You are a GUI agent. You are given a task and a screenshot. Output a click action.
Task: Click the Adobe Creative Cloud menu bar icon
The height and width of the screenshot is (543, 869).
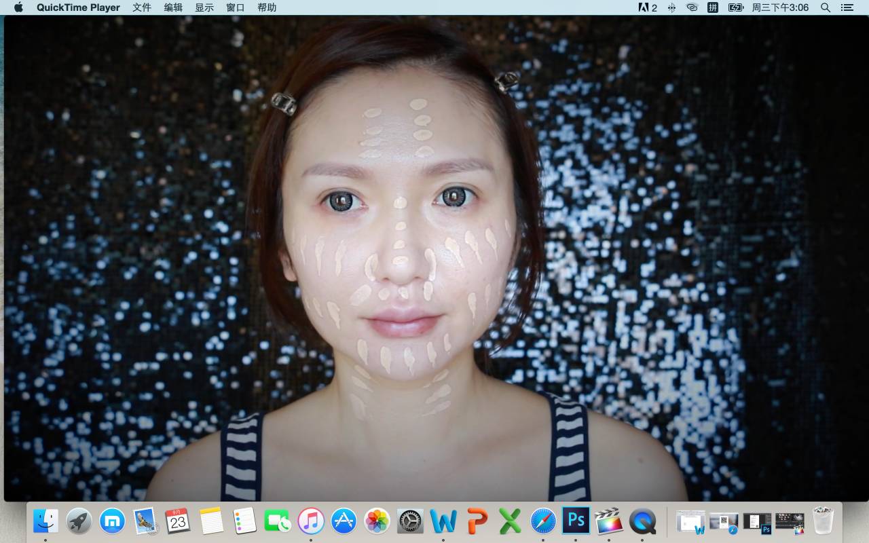pos(648,7)
